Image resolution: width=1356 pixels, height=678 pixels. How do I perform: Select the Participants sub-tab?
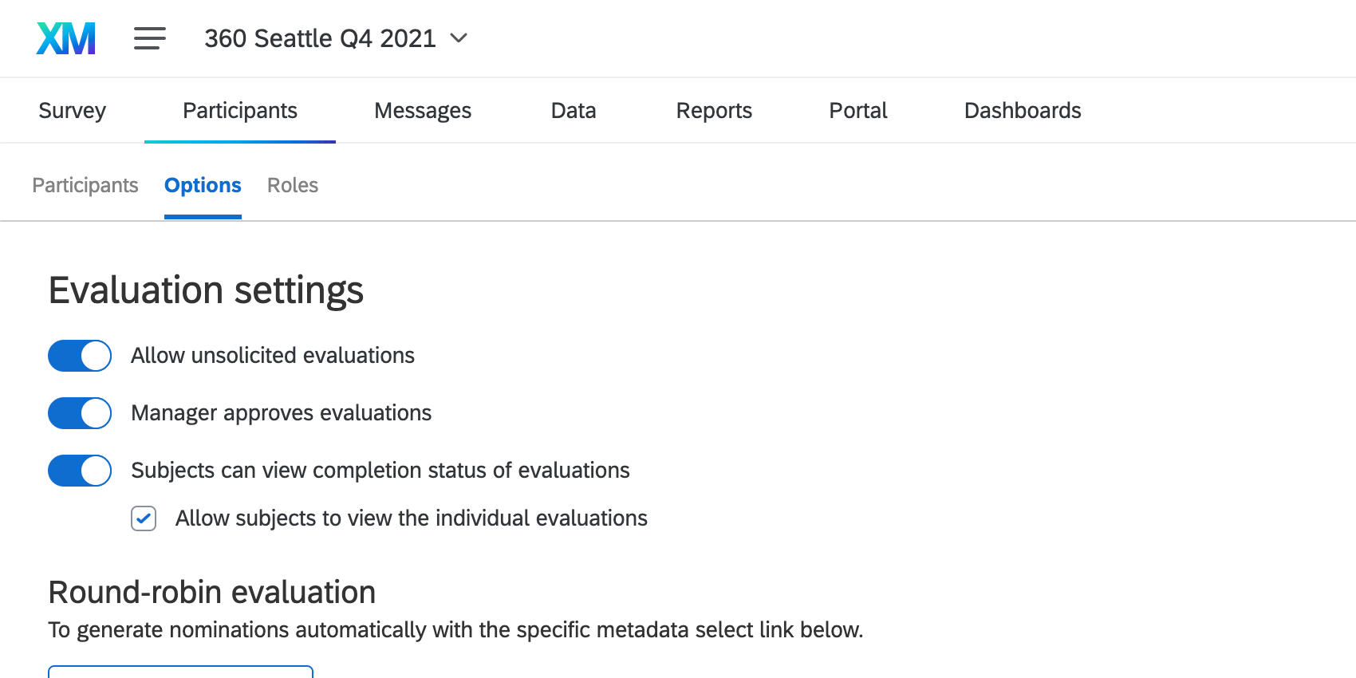85,185
